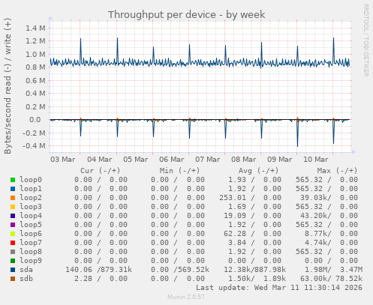The image size is (373, 305).
Task: Click the '09 Mar' date label
Action: [280, 160]
